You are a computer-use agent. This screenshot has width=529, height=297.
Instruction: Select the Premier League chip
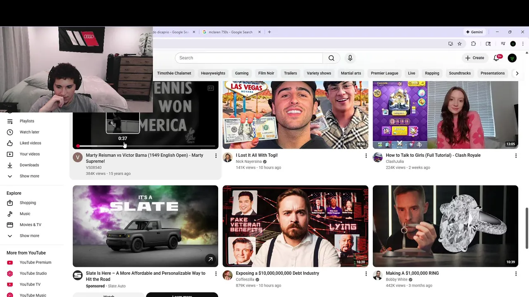384,73
